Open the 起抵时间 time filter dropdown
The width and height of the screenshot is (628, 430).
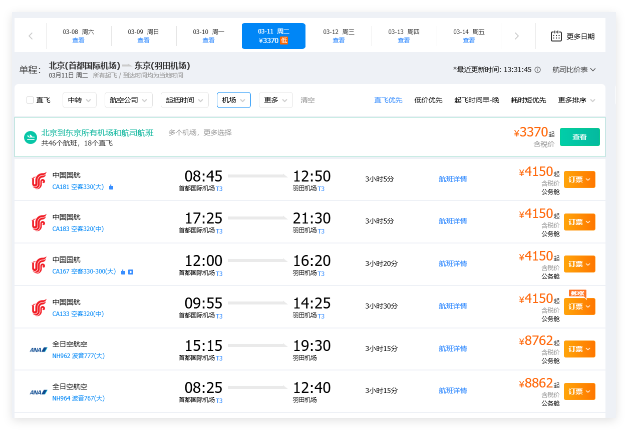pyautogui.click(x=185, y=100)
